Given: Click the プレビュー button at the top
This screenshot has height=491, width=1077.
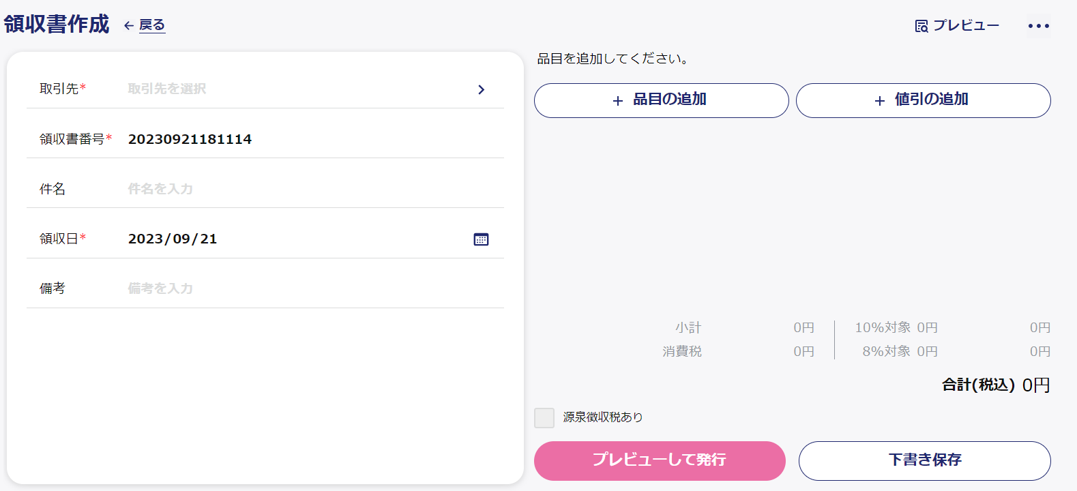Looking at the screenshot, I should click(957, 26).
